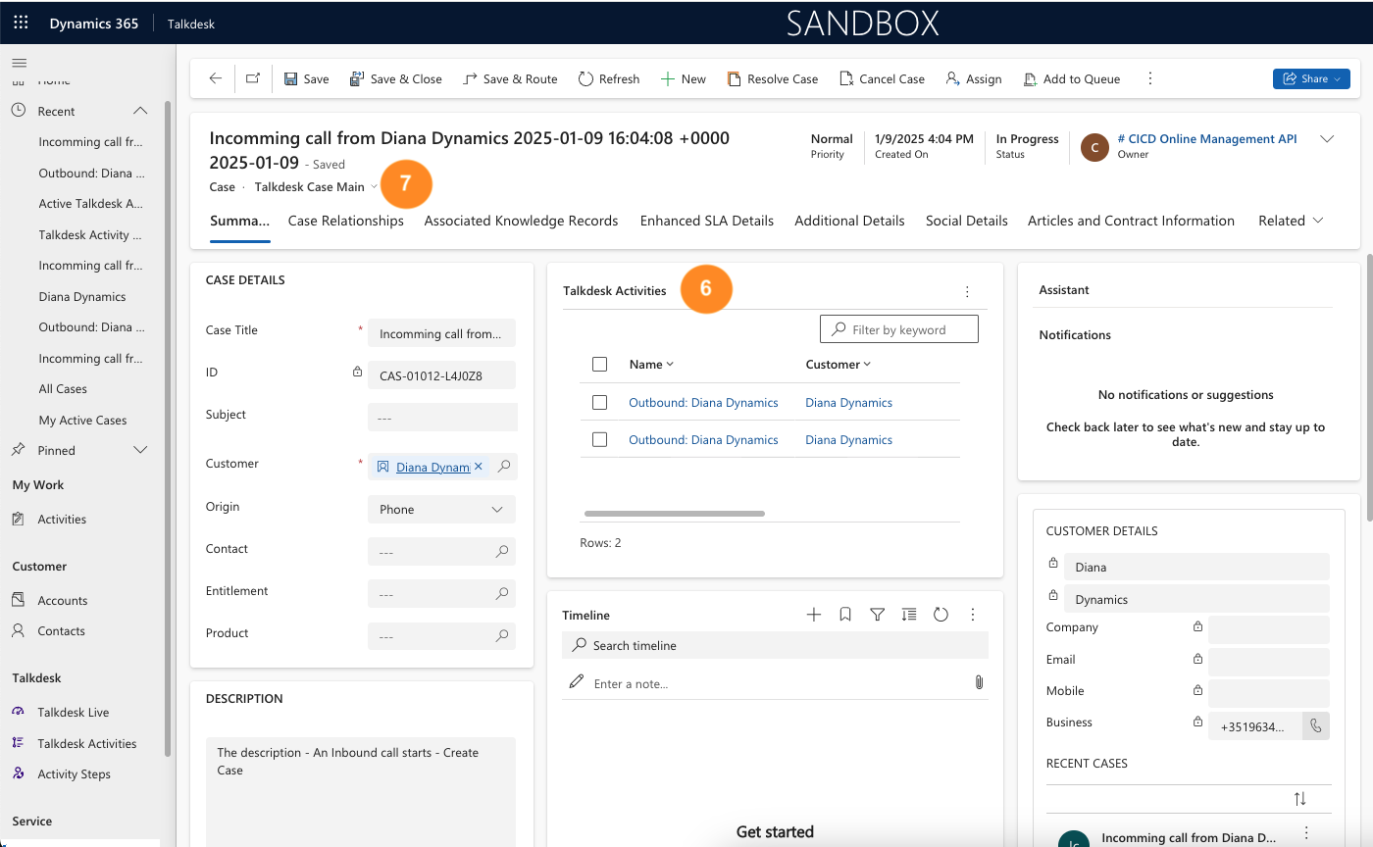Search the Entitlement lookup field
This screenshot has height=847, width=1373.
click(x=502, y=593)
